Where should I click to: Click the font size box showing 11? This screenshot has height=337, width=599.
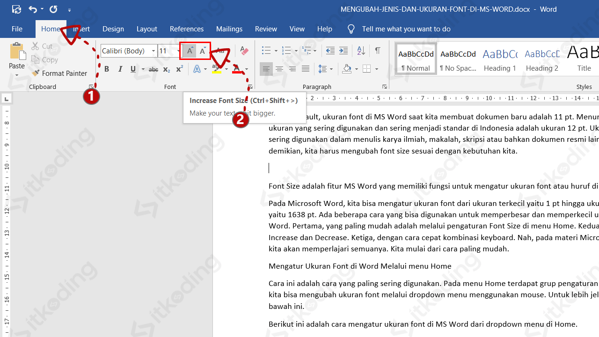pos(166,51)
